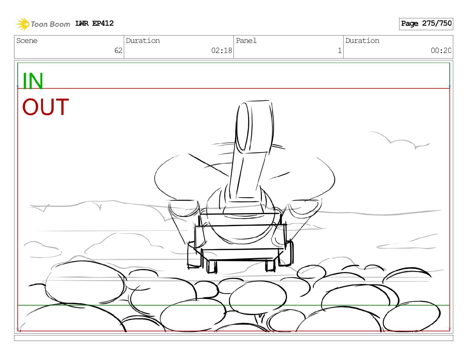Click the Panel label
Image resolution: width=468 pixels, height=362 pixels.
click(246, 41)
